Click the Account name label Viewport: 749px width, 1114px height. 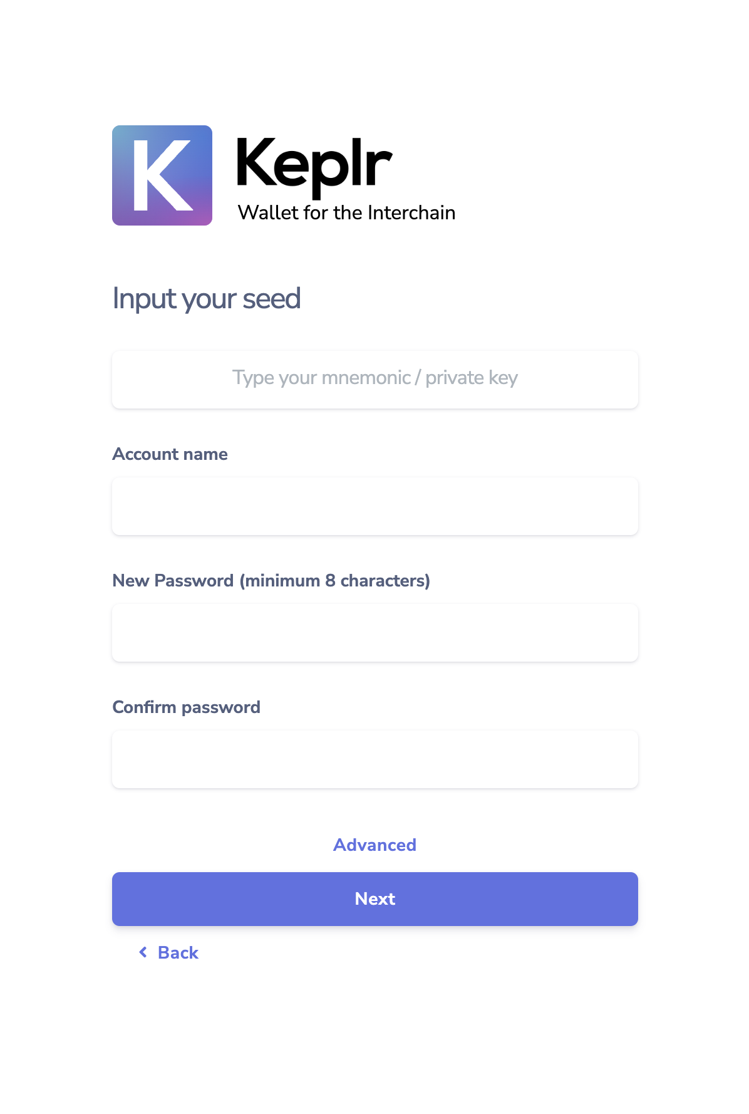(170, 454)
